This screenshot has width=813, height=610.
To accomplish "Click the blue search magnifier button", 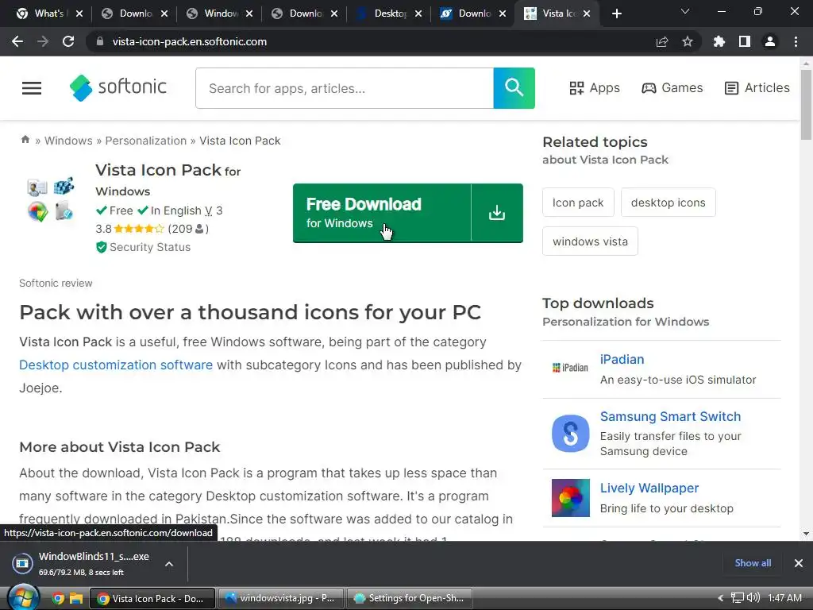I will 514,87.
